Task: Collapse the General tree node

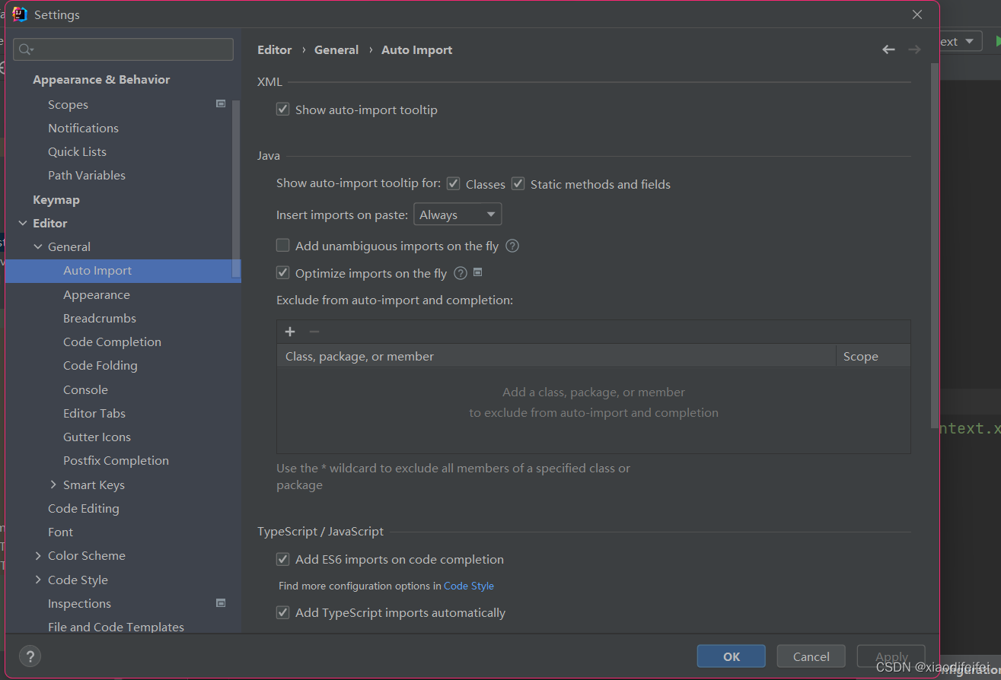Action: tap(37, 246)
